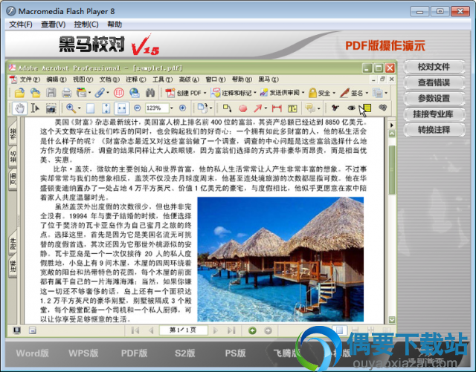
Task: Click the Actual Size page icon
Action: coord(91,108)
